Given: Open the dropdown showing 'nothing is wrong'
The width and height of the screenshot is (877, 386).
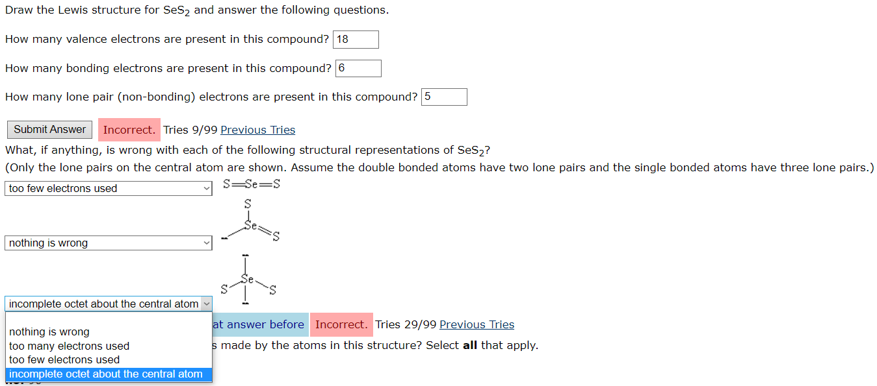Looking at the screenshot, I should pyautogui.click(x=108, y=243).
